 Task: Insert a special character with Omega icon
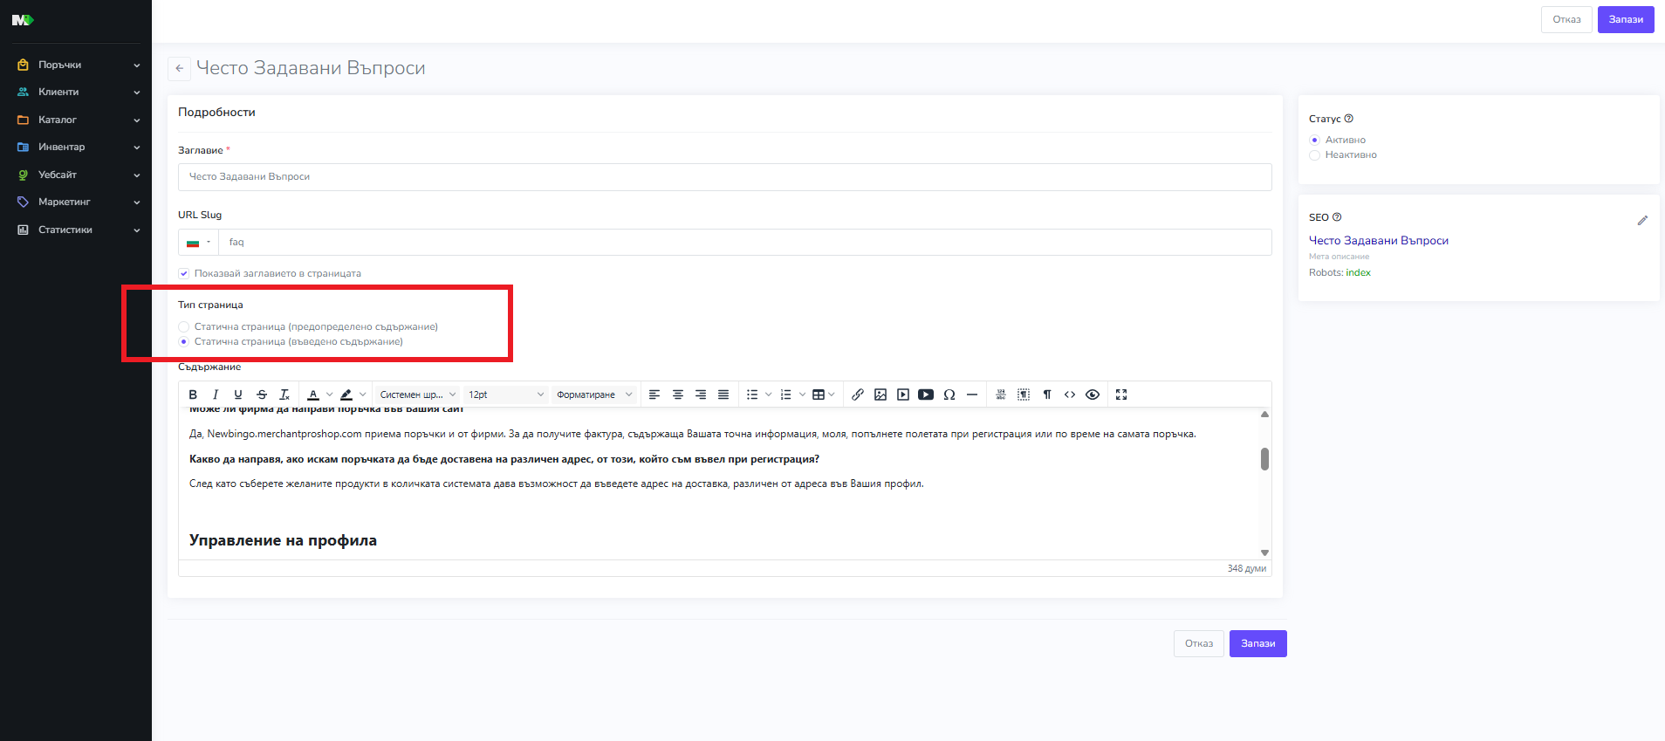[x=949, y=395]
